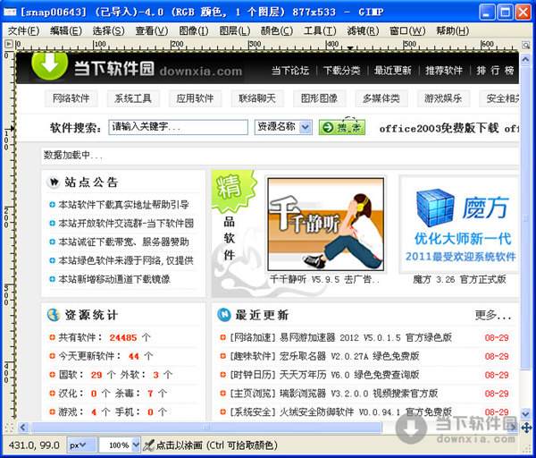Select the 系统工具 category button
The width and height of the screenshot is (536, 458).
click(133, 98)
